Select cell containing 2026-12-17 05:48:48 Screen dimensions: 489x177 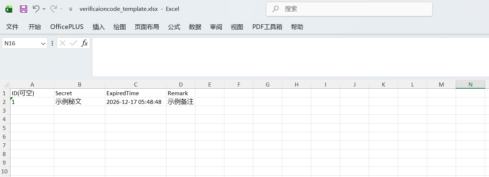[x=134, y=102]
